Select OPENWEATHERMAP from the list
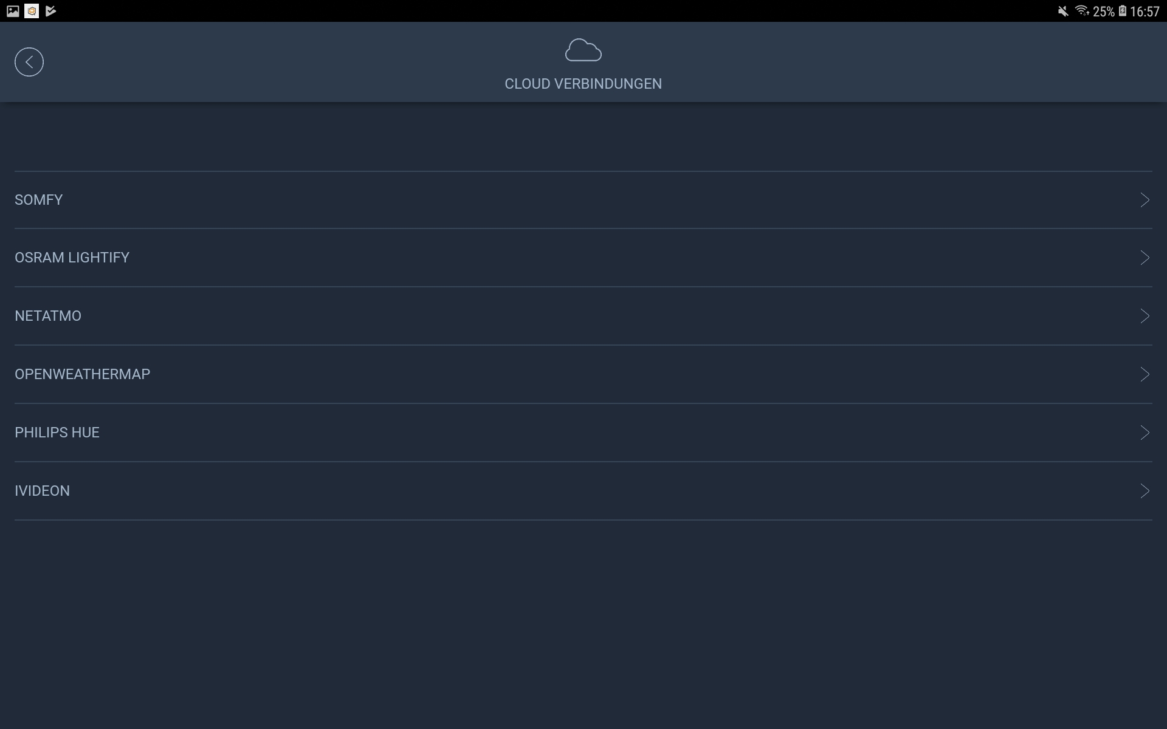1167x729 pixels. click(x=83, y=374)
